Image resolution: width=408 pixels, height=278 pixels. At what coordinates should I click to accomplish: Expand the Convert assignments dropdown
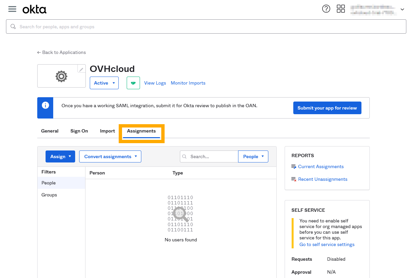point(110,156)
